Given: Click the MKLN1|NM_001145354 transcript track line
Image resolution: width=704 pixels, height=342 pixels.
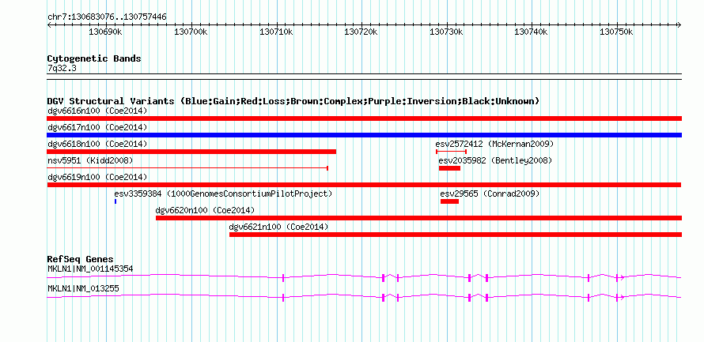Looking at the screenshot, I should 364,277.
